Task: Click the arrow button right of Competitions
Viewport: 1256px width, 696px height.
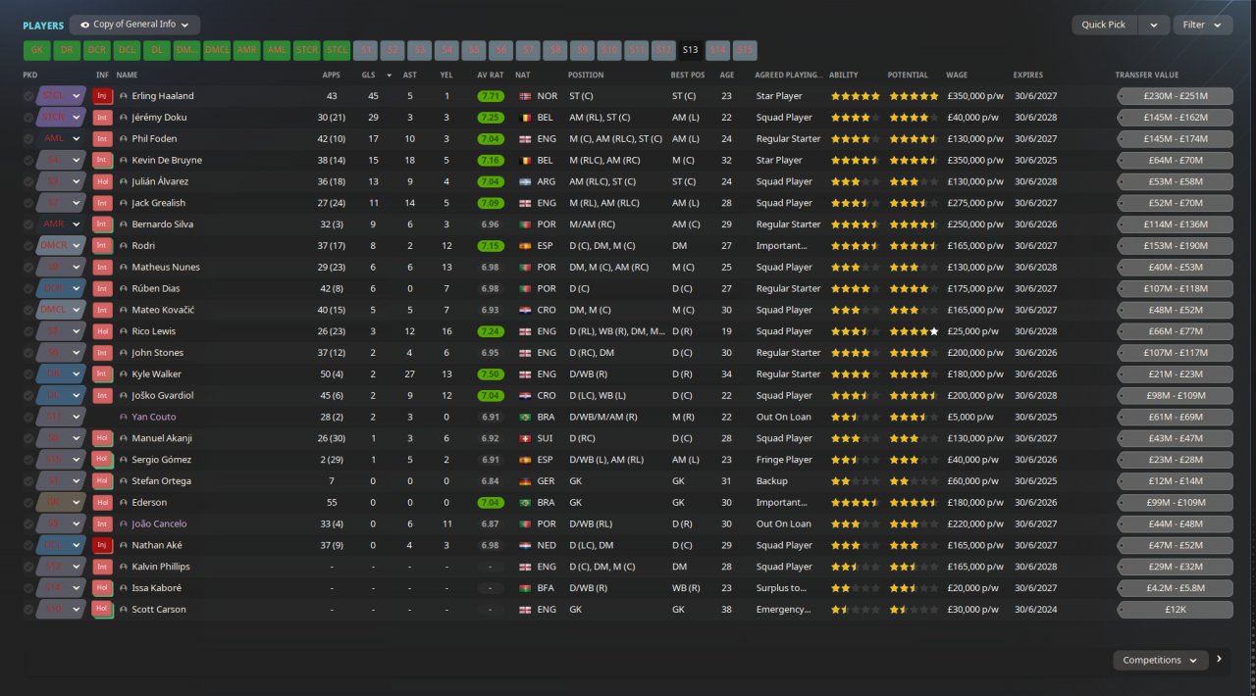Action: coord(1220,660)
